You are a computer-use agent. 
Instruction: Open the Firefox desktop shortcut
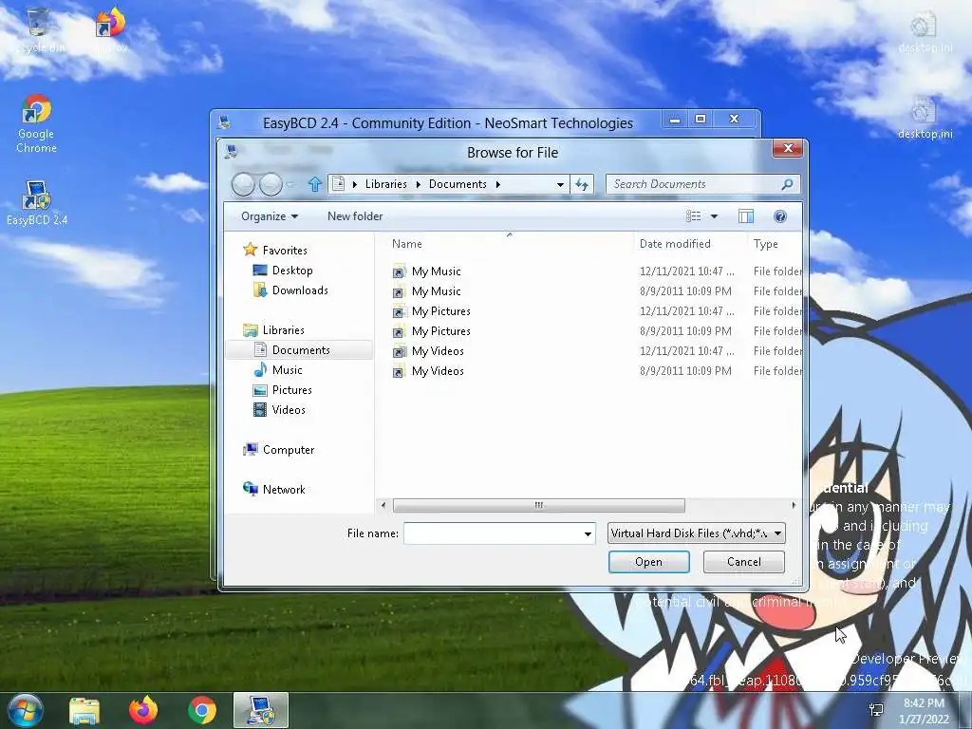point(112,31)
